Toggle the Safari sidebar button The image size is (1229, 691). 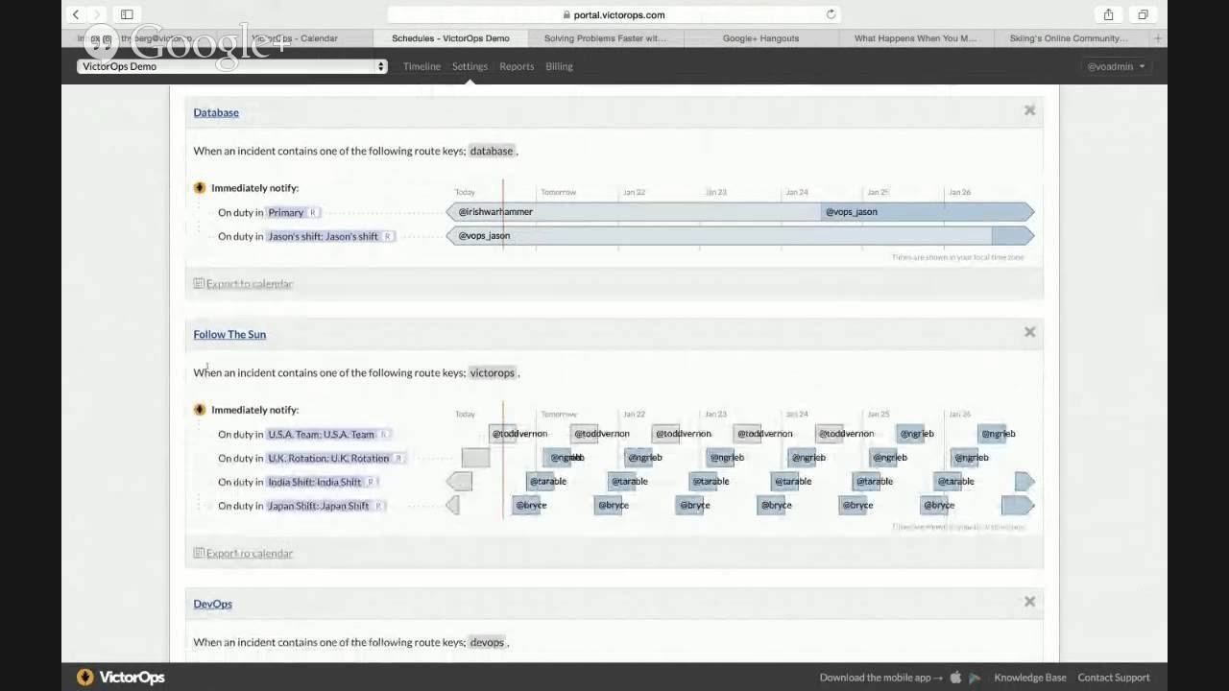[127, 14]
